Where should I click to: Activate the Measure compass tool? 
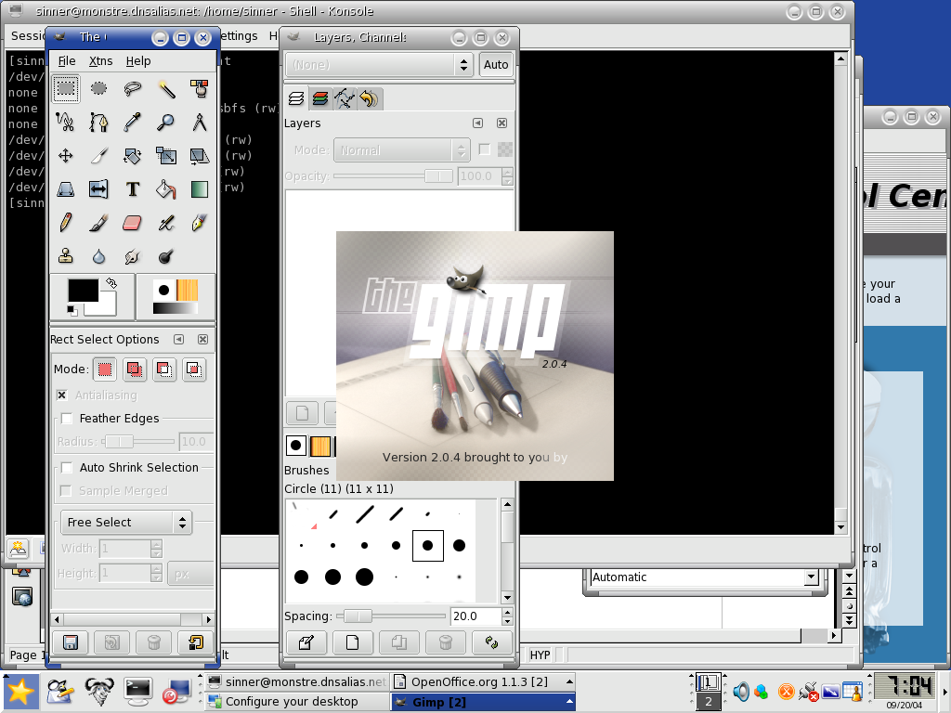pos(199,122)
